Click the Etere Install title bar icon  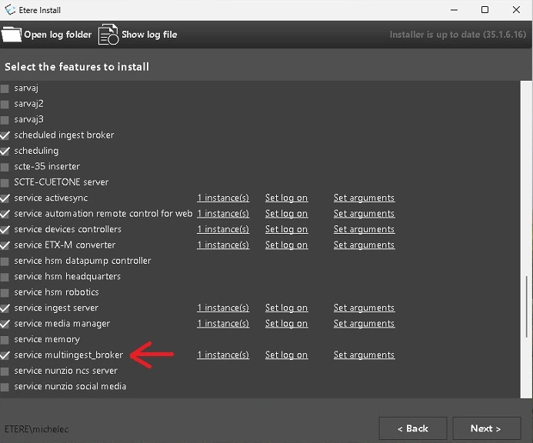pos(9,10)
